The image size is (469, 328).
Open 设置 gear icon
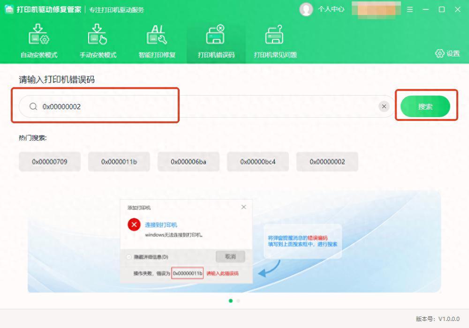[x=439, y=53]
